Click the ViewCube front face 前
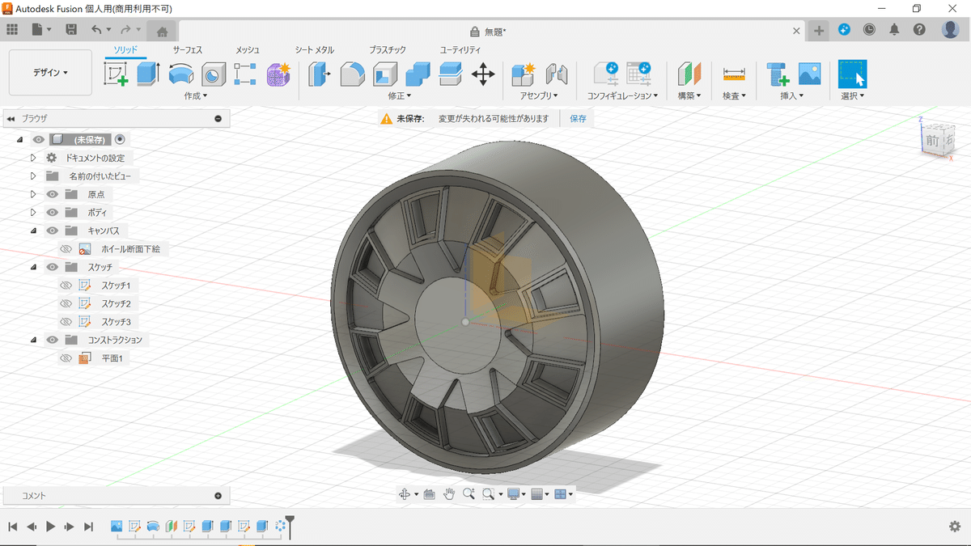971x546 pixels. (x=933, y=141)
